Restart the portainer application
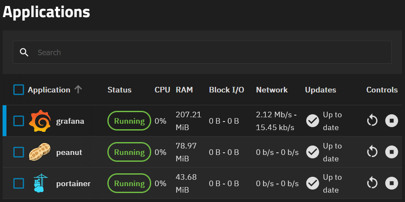 point(372,183)
